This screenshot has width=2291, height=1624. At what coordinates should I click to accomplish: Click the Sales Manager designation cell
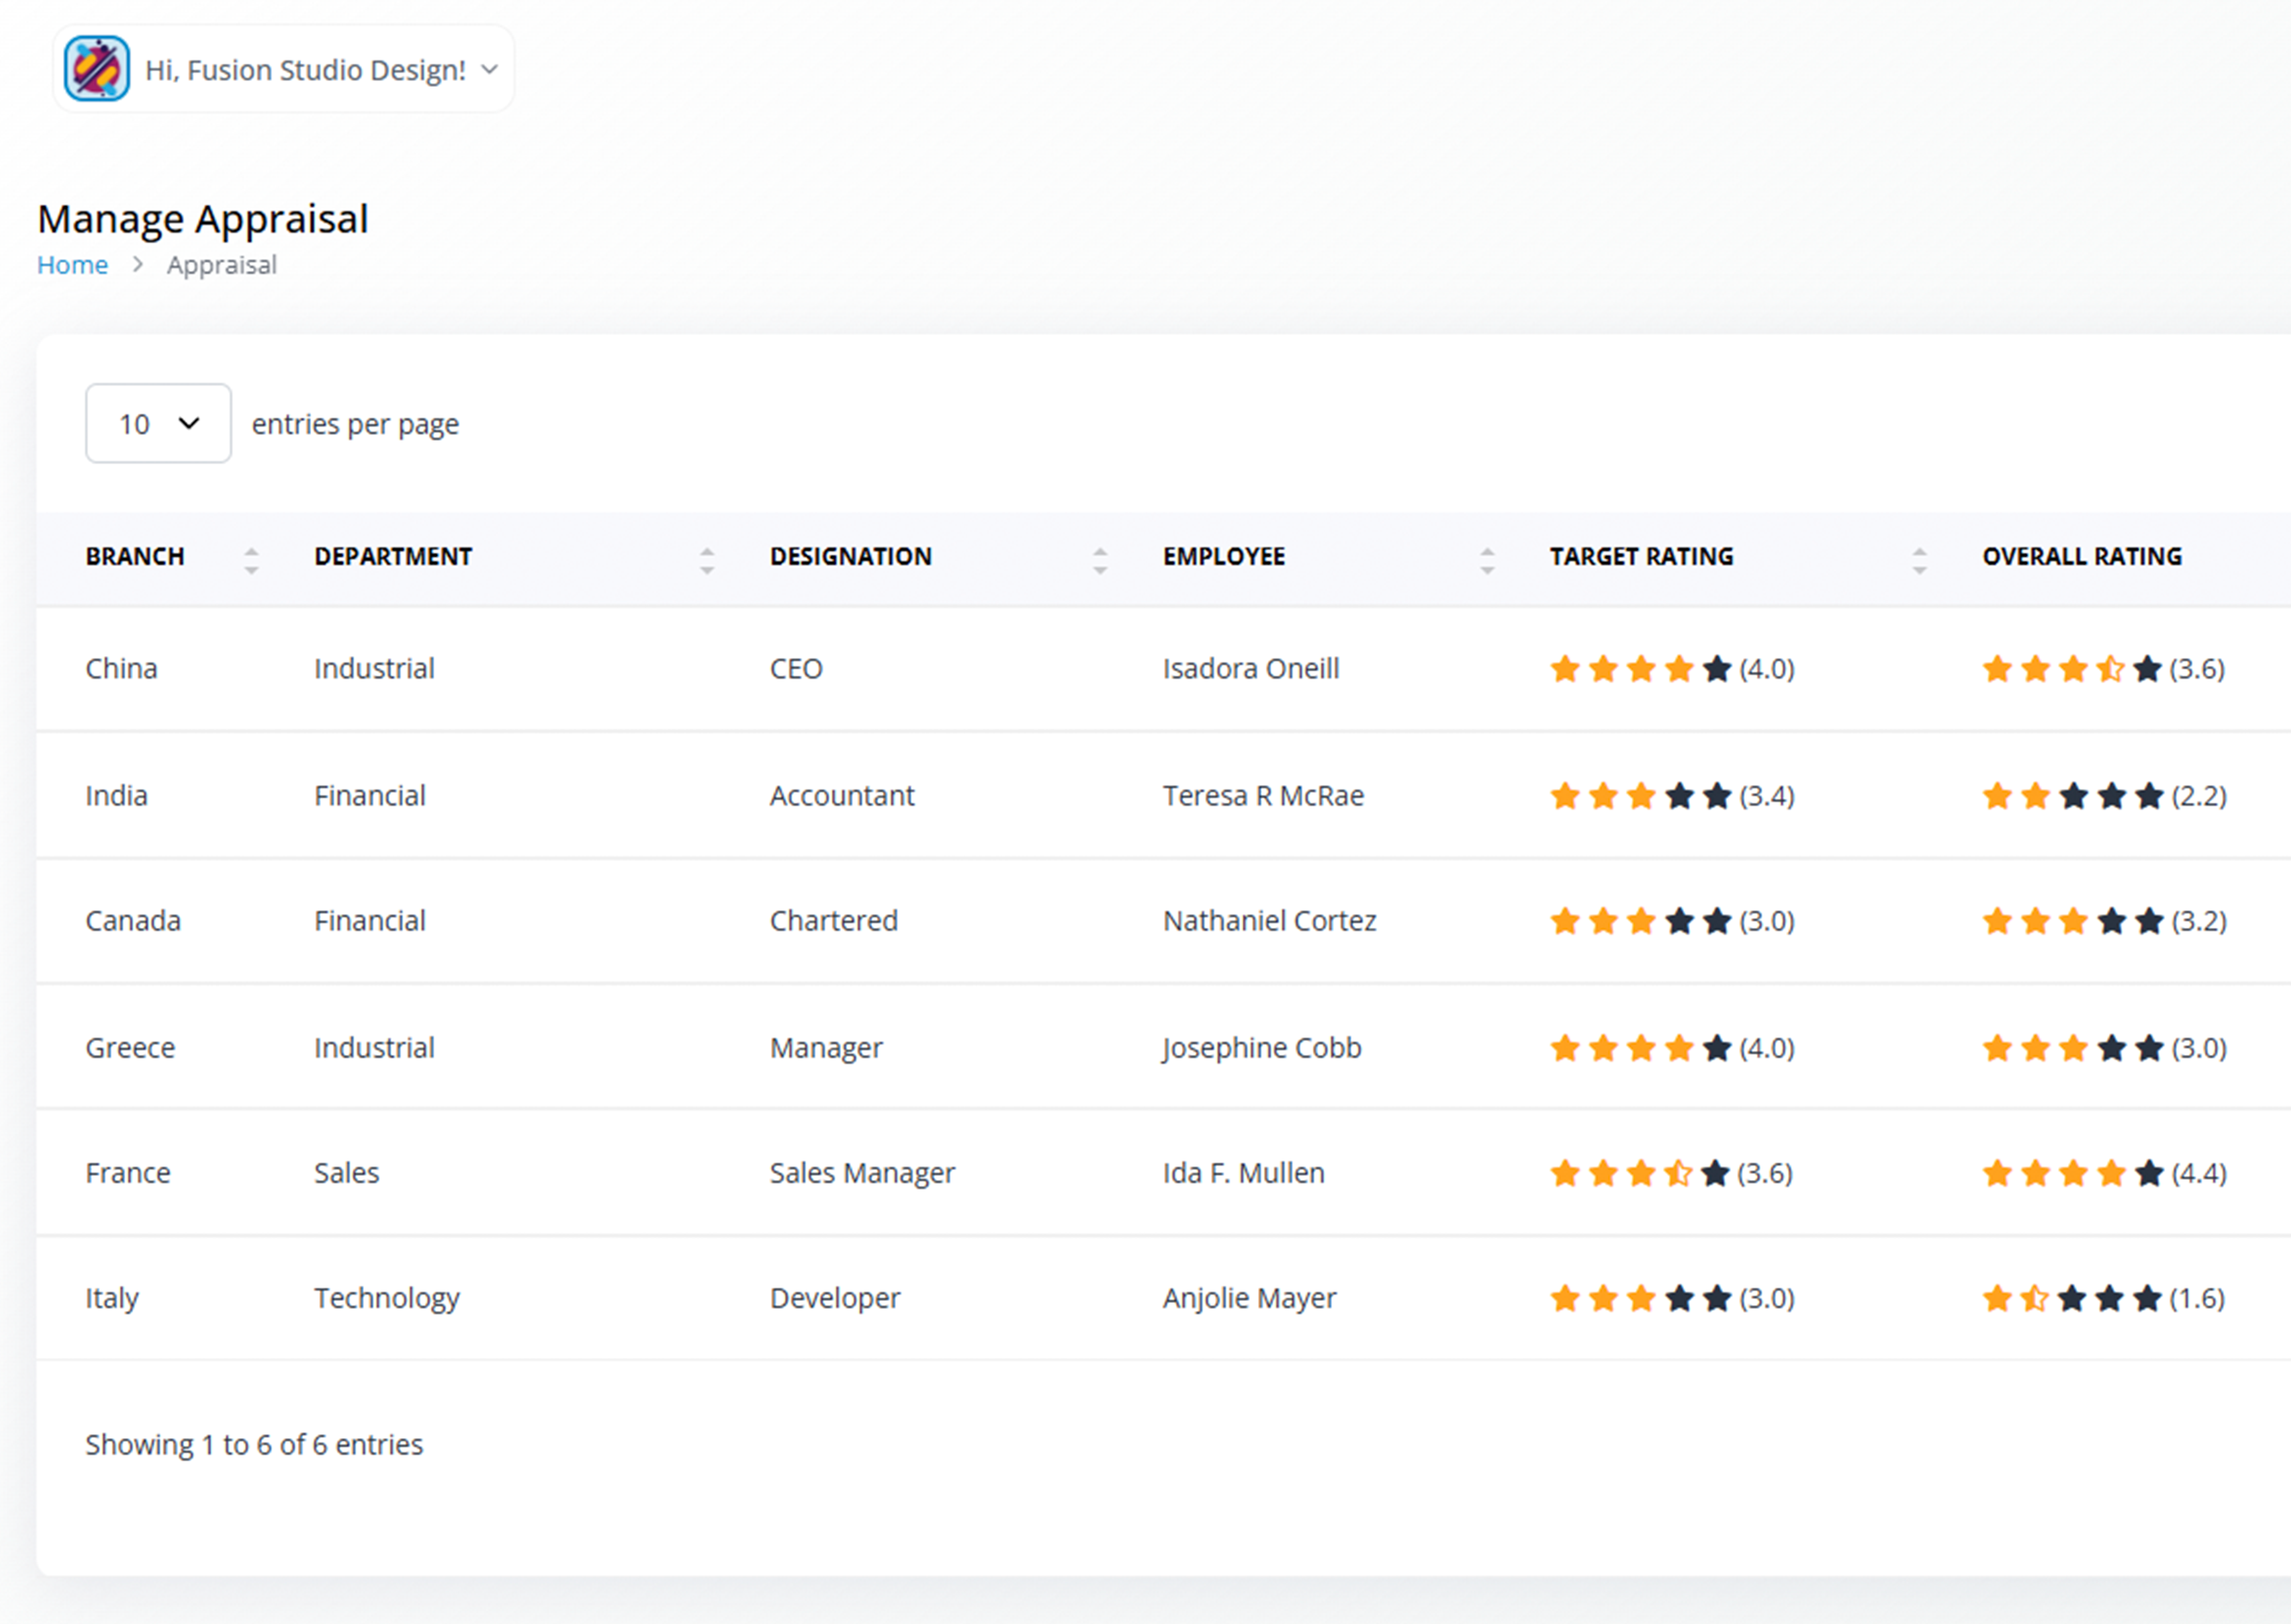(x=862, y=1172)
